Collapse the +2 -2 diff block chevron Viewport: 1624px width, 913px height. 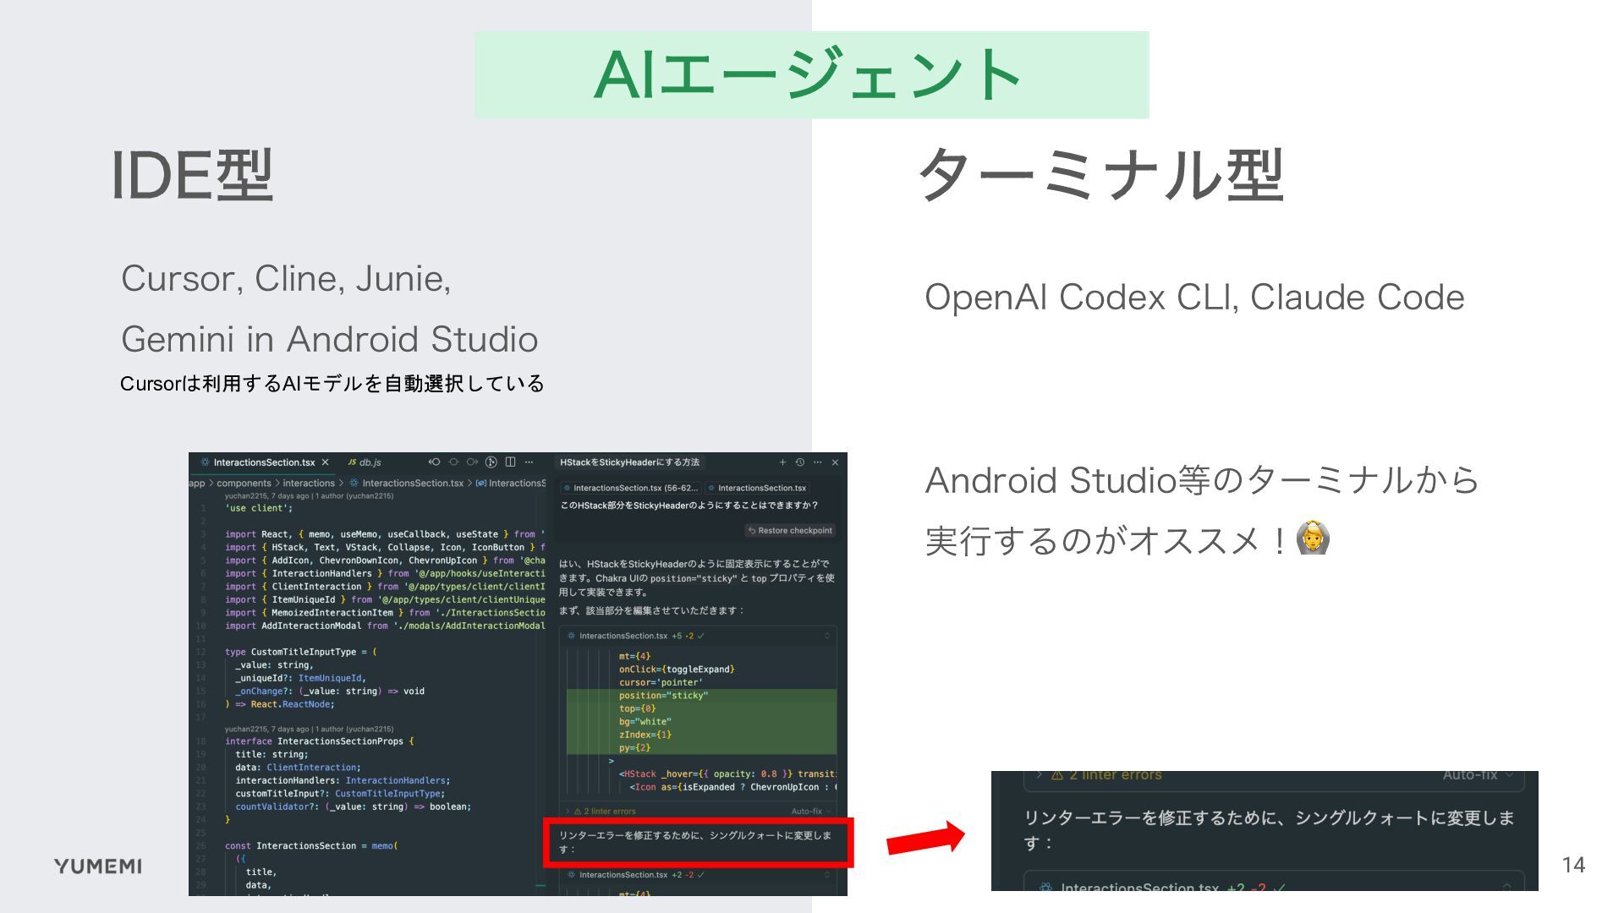coord(827,875)
